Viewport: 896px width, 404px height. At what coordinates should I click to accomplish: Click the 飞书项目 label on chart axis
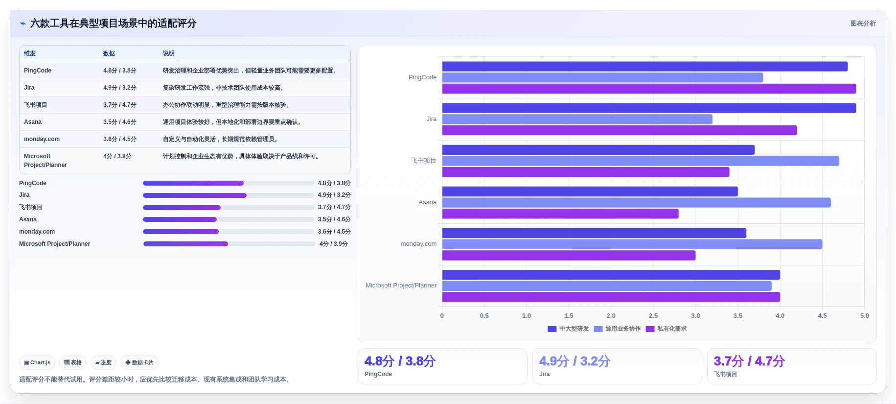click(424, 161)
